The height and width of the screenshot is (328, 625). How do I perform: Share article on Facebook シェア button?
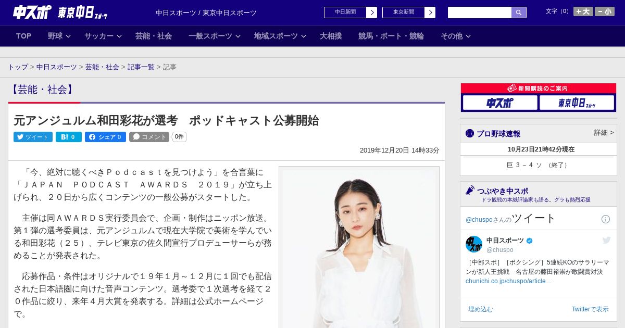coord(105,137)
